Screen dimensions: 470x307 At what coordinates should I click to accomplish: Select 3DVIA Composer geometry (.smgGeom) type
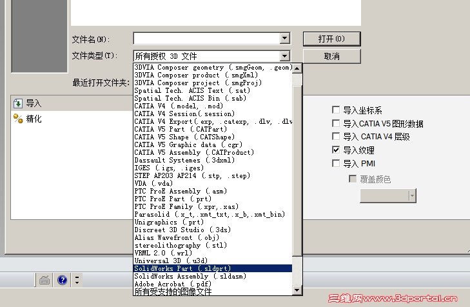click(213, 68)
